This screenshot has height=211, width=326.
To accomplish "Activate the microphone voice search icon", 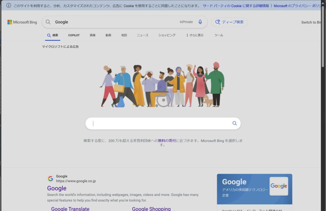I will [200, 22].
